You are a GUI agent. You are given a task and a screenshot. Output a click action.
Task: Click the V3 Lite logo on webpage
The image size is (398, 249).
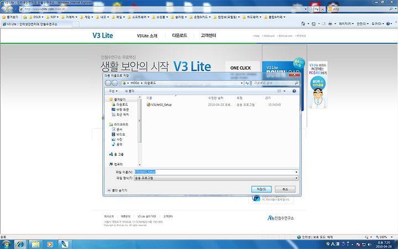[x=103, y=35]
